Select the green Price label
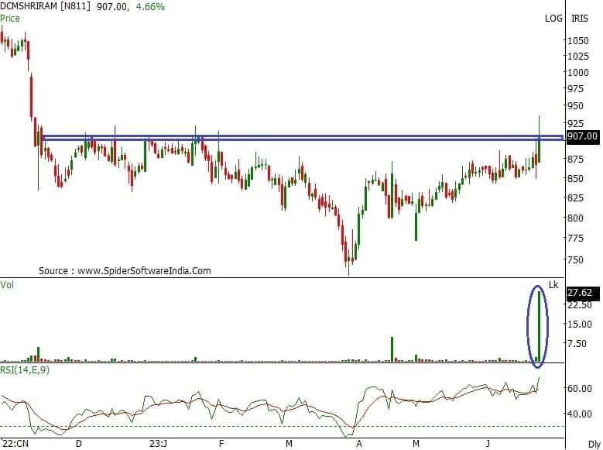This screenshot has height=450, width=603. [10, 18]
